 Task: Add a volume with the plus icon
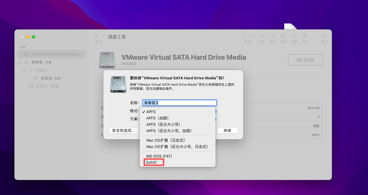pyautogui.click(x=244, y=35)
